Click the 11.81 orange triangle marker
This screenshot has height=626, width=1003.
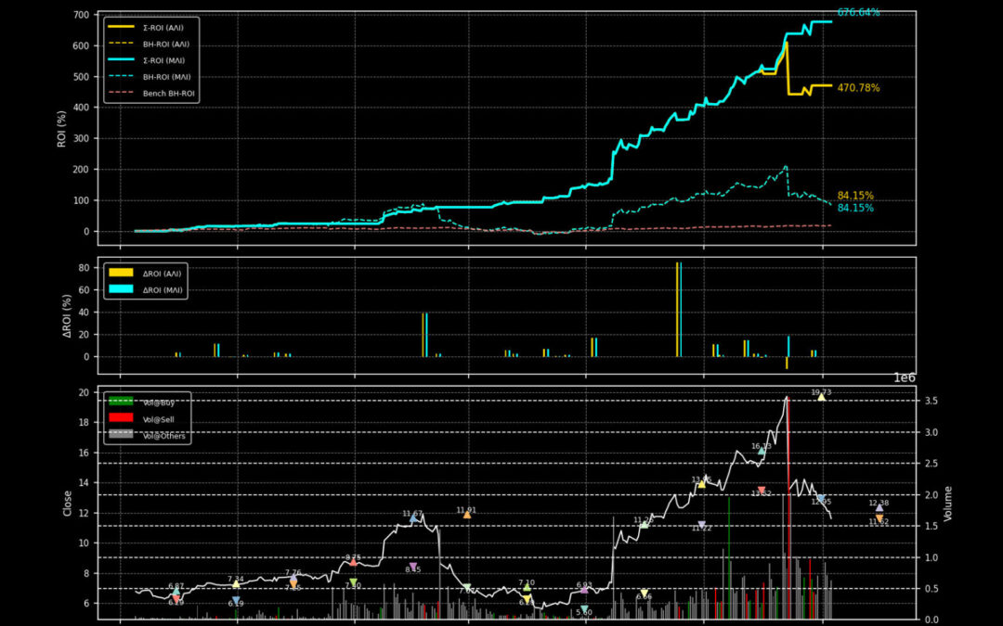pyautogui.click(x=466, y=514)
